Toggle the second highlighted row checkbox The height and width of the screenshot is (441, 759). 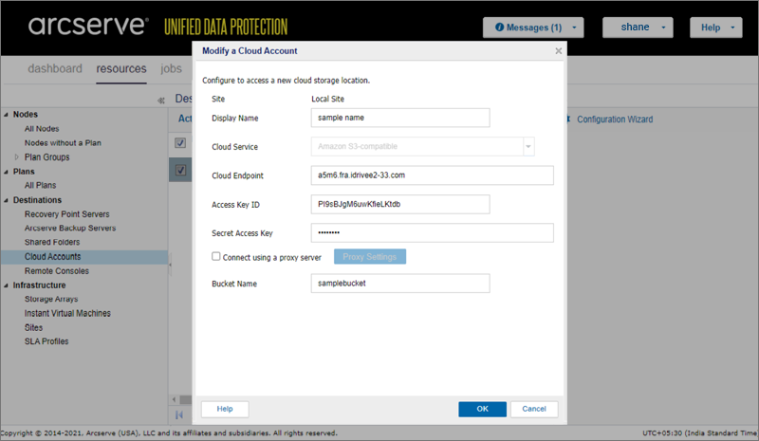click(x=180, y=171)
